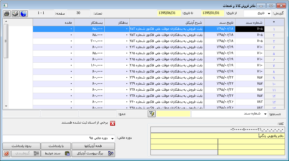The height and width of the screenshot is (161, 289).
Task: Click the blue help globe icon
Action: (x=24, y=14)
